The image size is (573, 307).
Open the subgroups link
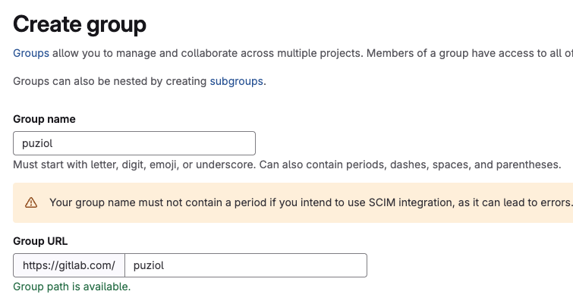pos(237,81)
